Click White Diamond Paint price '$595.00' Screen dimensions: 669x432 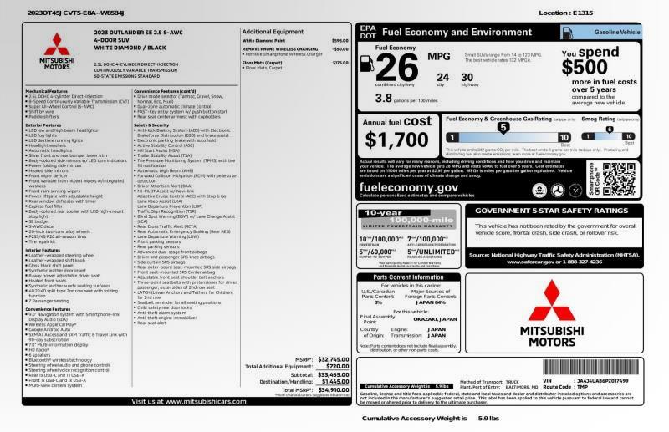coord(340,41)
